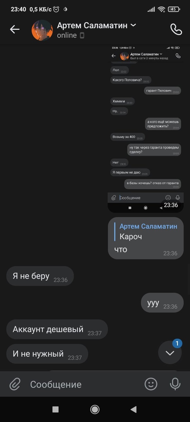Tap the Android back triangle button
This screenshot has height=422, width=190.
133,409
